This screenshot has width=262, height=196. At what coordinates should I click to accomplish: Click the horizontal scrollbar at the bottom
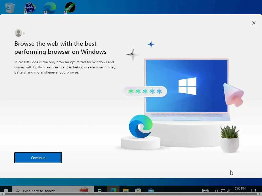click(131, 194)
